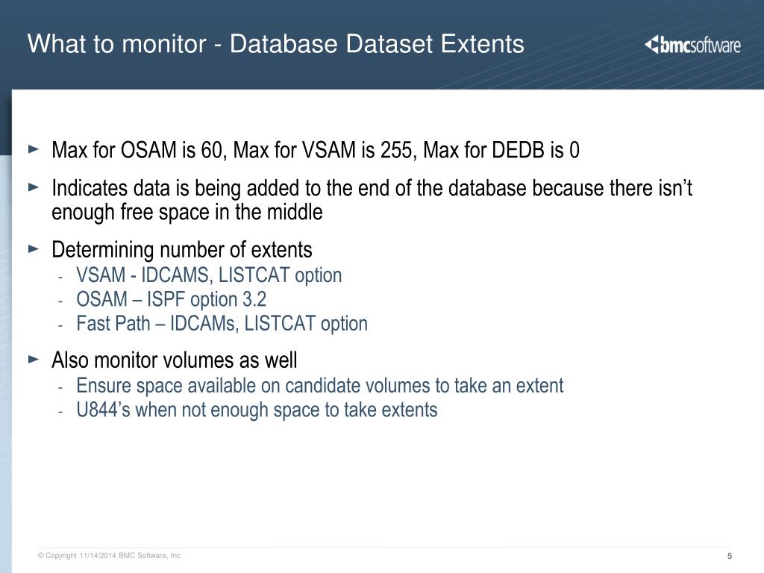Click the Determining number of extents heading
The height and width of the screenshot is (573, 764).
point(181,249)
